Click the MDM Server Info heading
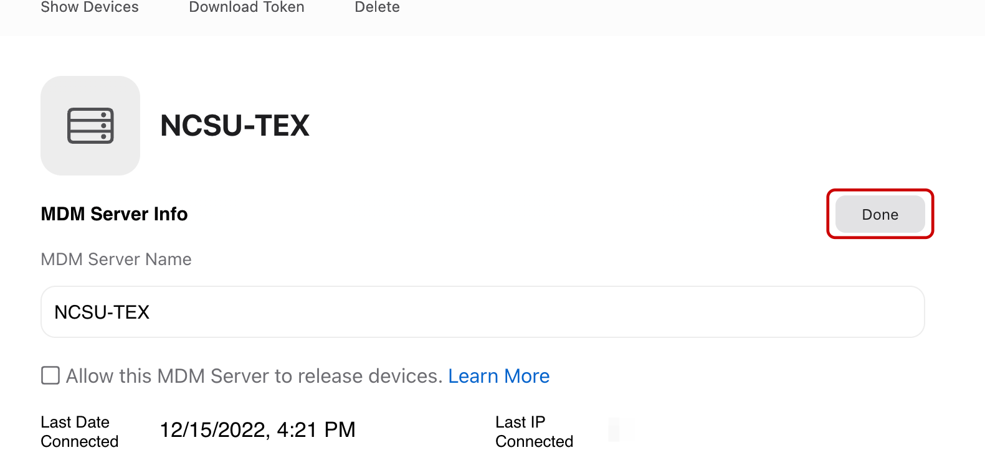The height and width of the screenshot is (473, 985). click(114, 214)
